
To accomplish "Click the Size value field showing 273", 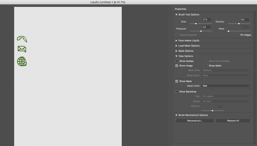I will [x=207, y=20].
